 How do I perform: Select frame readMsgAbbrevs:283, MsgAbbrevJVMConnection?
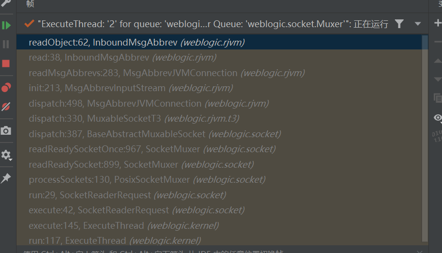pos(220,73)
